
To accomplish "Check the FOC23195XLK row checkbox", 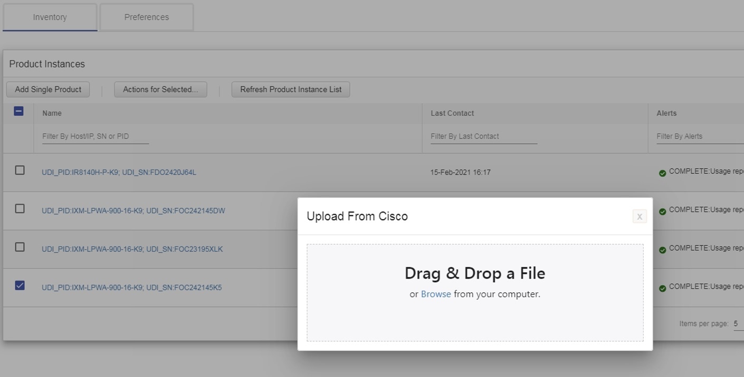I will [x=20, y=247].
